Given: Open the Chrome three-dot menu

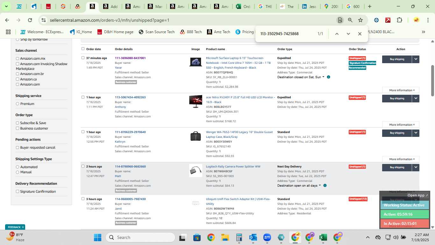Looking at the screenshot, I should [428, 20].
